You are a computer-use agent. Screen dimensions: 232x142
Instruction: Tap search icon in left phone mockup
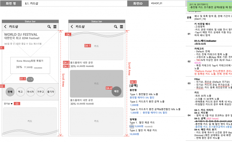point(49,27)
